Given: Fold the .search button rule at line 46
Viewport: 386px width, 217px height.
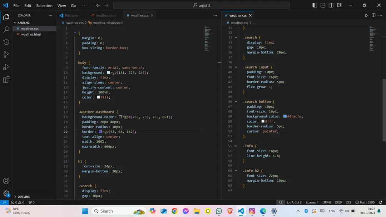Looking at the screenshot, I should 236,101.
